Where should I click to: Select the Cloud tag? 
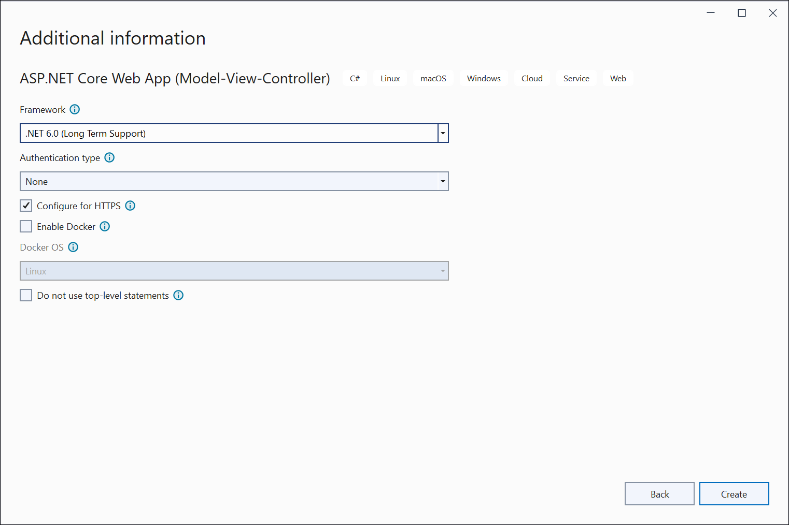pyautogui.click(x=532, y=78)
